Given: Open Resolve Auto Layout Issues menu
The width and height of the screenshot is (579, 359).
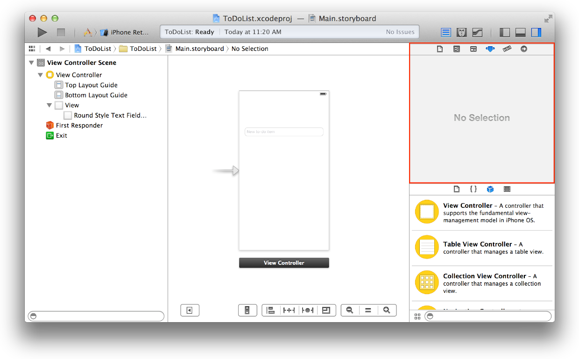Looking at the screenshot, I should [308, 310].
